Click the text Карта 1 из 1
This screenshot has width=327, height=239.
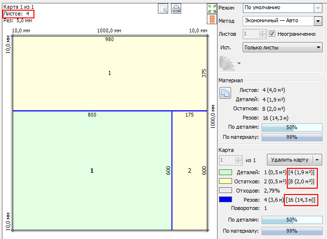18,7
